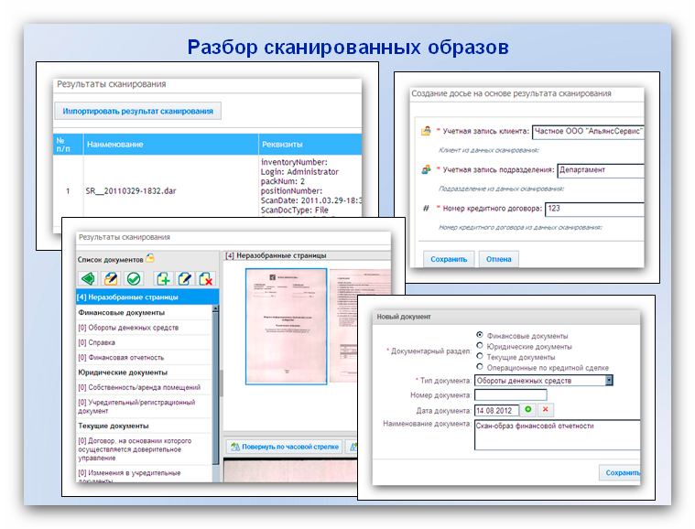Click hash icon beside Номер кредитного договора
The height and width of the screenshot is (529, 695).
(426, 209)
